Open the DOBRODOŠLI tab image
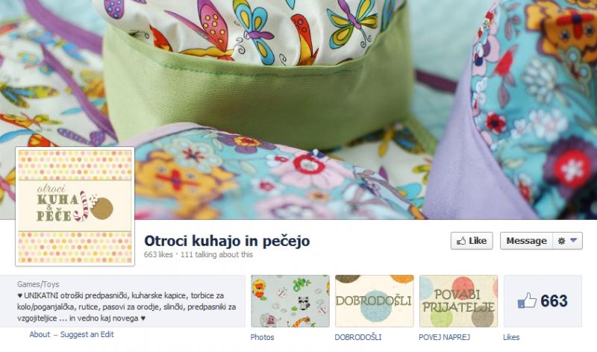 coord(375,301)
